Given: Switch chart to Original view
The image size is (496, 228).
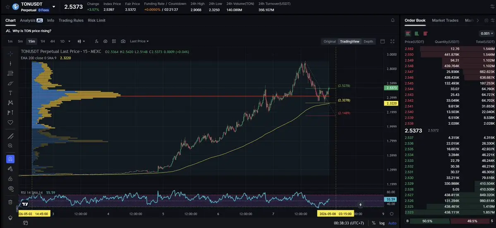Looking at the screenshot, I should pyautogui.click(x=330, y=41).
